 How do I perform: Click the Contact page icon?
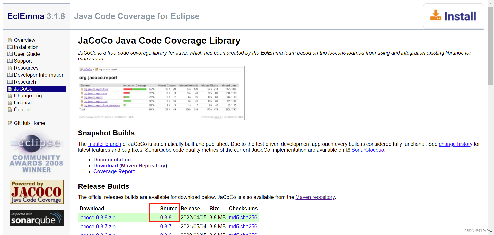coord(10,110)
